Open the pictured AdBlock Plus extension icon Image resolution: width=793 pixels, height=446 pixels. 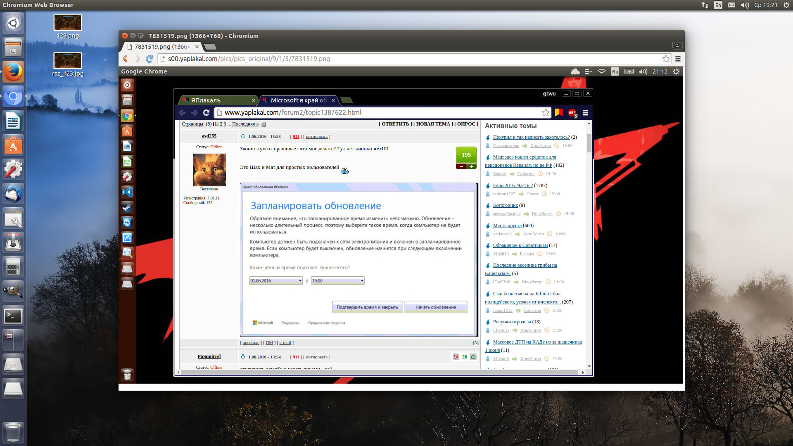coord(572,113)
